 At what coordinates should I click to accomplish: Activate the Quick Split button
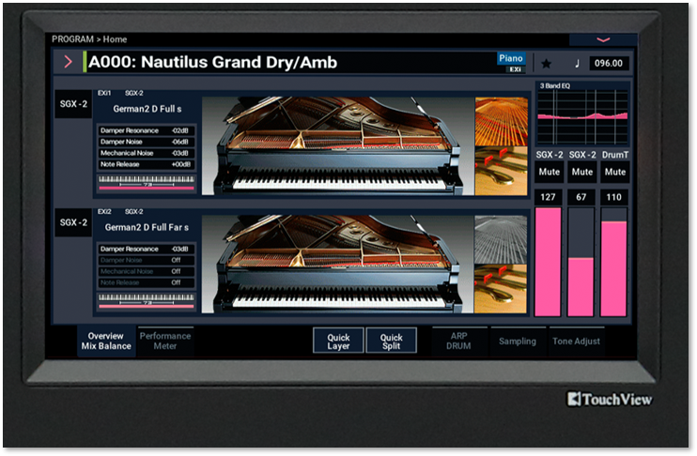point(391,341)
